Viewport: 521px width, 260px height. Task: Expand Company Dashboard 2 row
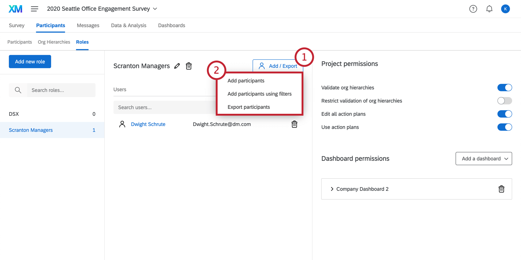(x=332, y=189)
